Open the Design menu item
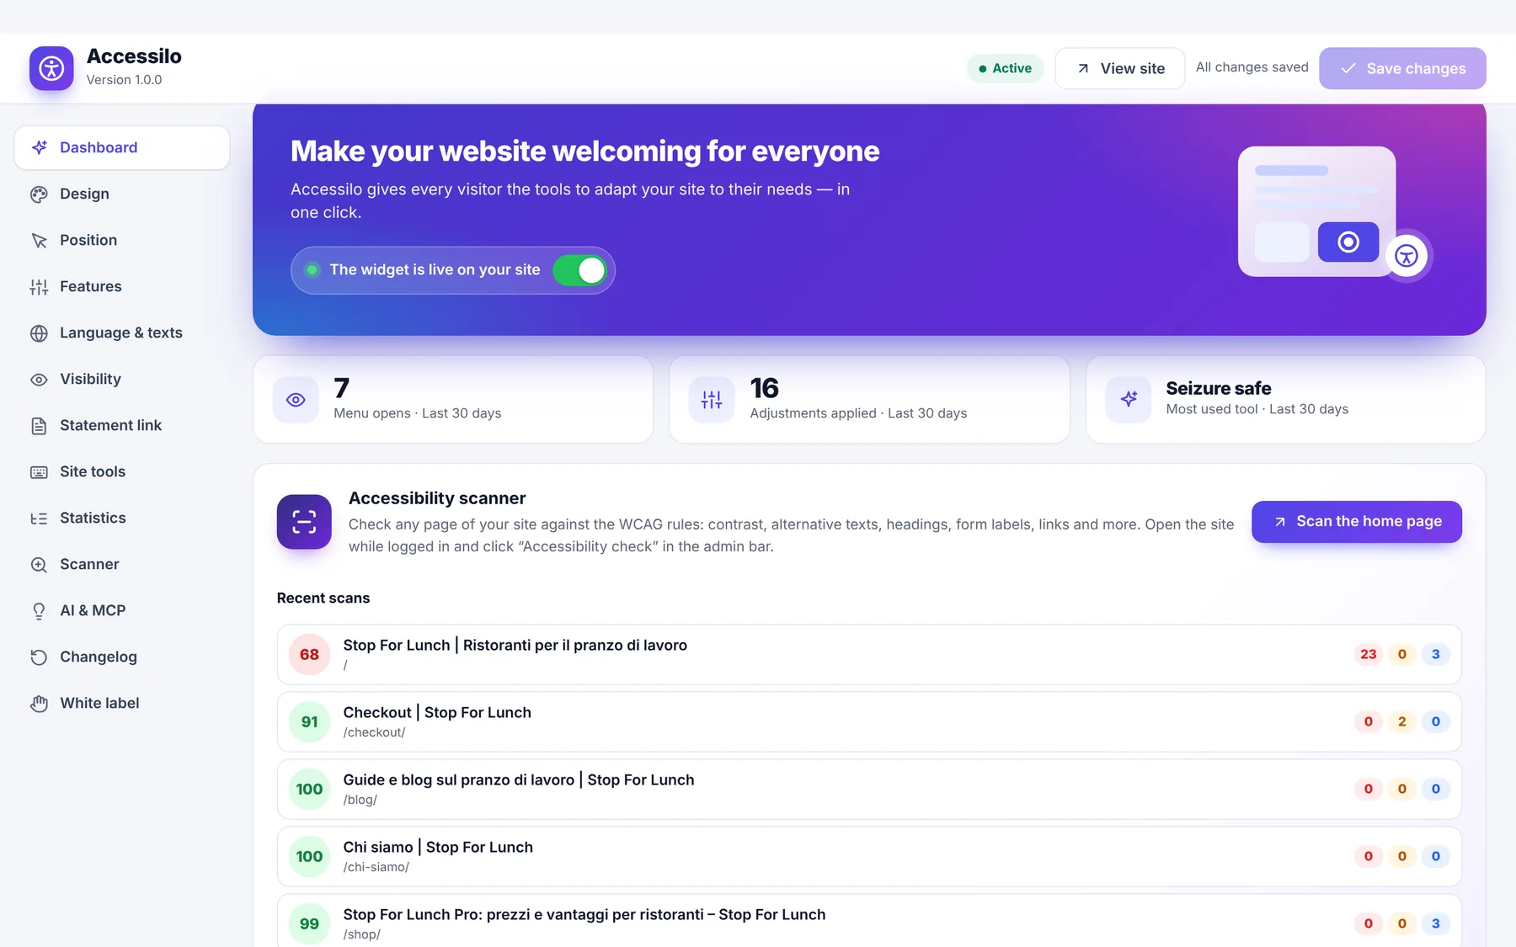The image size is (1516, 947). [x=122, y=194]
